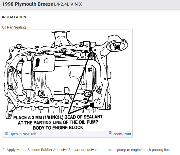Click the oil pan sealing diagram image
This screenshot has height=155, width=180.
pyautogui.click(x=67, y=80)
